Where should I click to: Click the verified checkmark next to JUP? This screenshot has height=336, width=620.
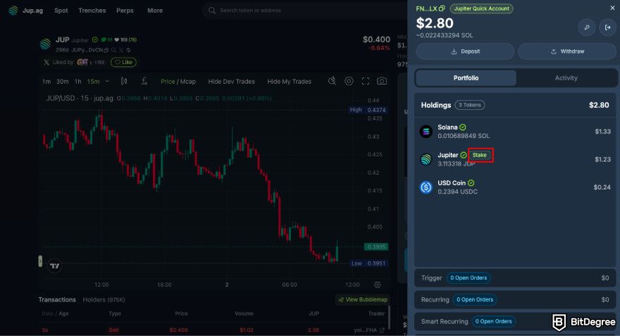[95, 39]
